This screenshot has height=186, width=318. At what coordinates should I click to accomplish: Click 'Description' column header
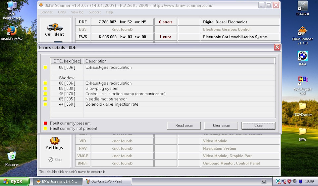[x=179, y=61]
